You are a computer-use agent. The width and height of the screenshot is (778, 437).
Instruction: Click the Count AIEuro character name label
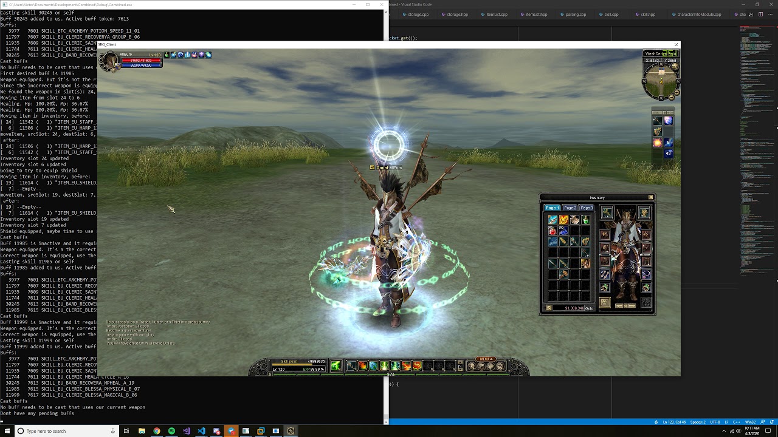[x=389, y=168]
